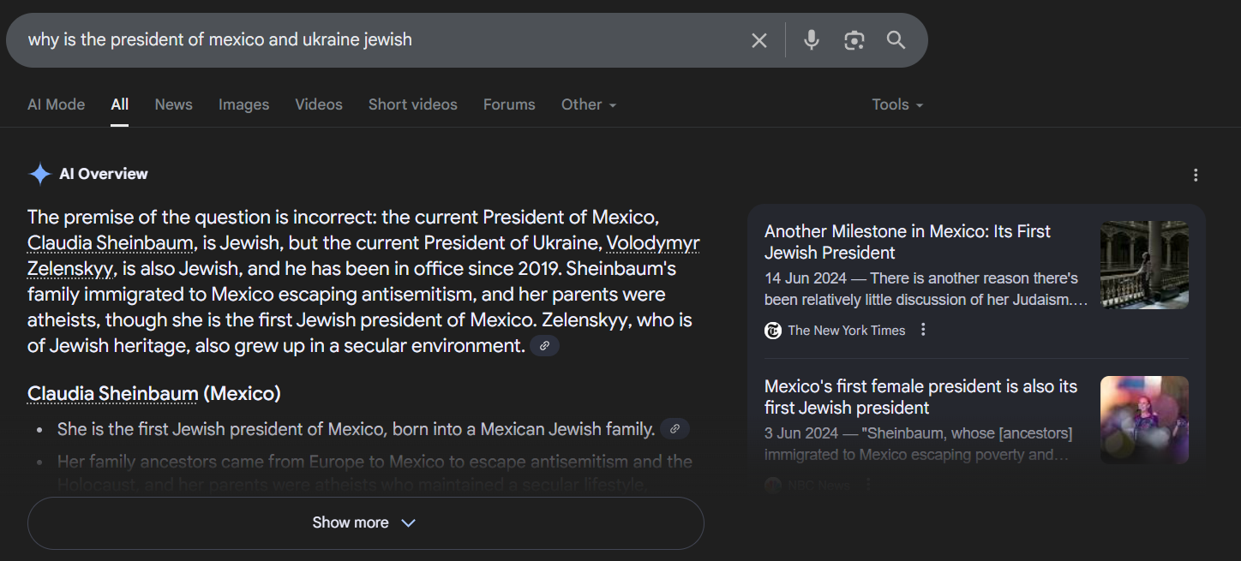Image resolution: width=1241 pixels, height=561 pixels.
Task: Open 'Mexico's first female president' article
Action: (x=920, y=397)
